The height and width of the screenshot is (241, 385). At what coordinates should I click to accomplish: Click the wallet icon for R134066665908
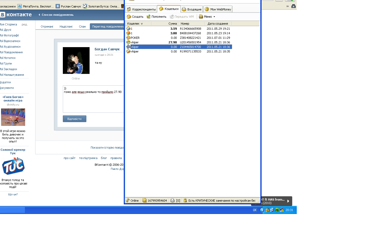click(x=128, y=29)
